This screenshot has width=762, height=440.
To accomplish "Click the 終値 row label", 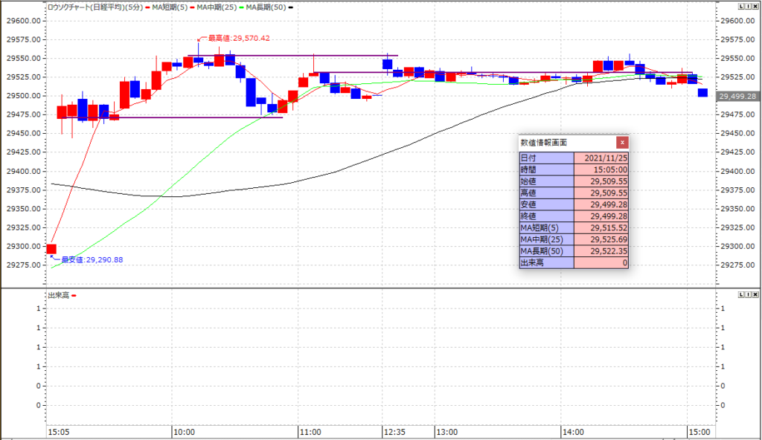I will click(x=547, y=216).
